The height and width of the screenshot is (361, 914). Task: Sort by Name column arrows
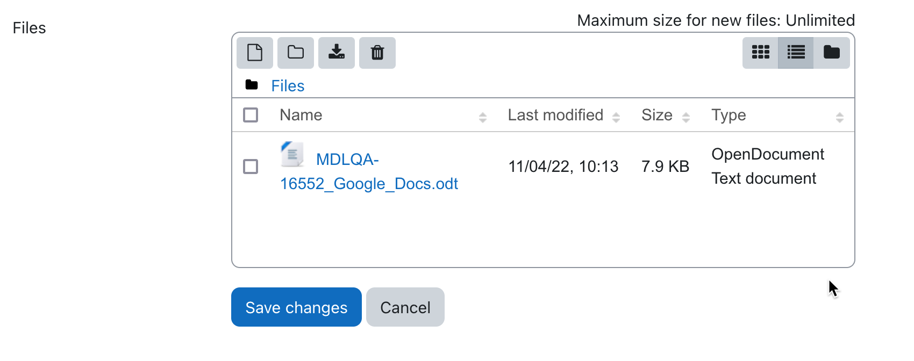483,118
